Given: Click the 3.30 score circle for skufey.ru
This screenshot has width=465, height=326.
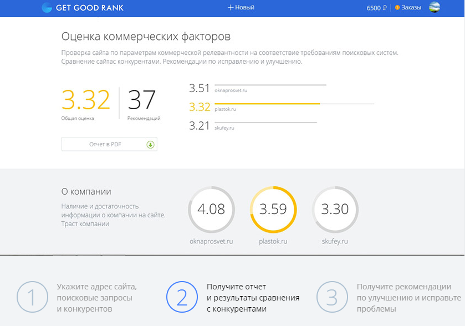Looking at the screenshot, I should (335, 210).
